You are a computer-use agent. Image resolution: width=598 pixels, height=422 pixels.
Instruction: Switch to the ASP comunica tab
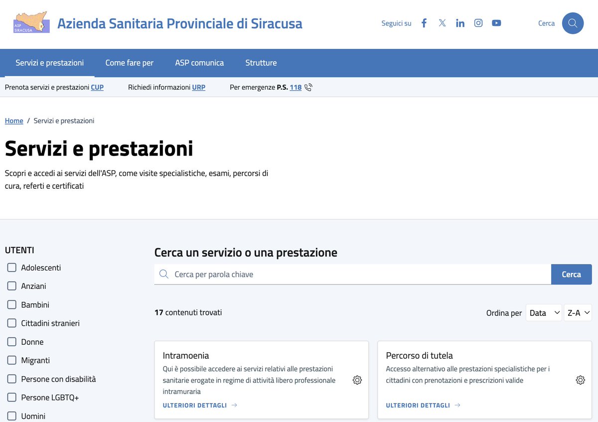point(199,62)
